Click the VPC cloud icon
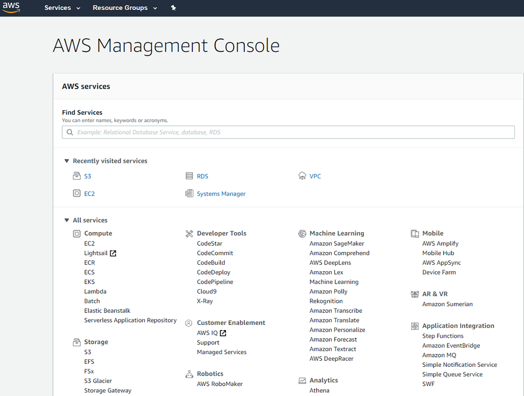 pyautogui.click(x=302, y=176)
